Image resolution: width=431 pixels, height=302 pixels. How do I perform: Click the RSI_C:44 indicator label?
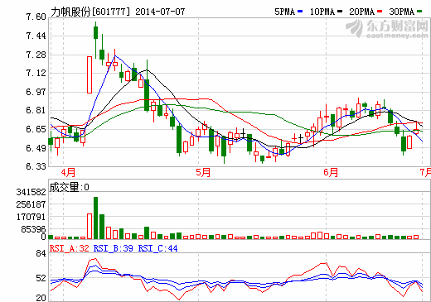pyautogui.click(x=157, y=248)
